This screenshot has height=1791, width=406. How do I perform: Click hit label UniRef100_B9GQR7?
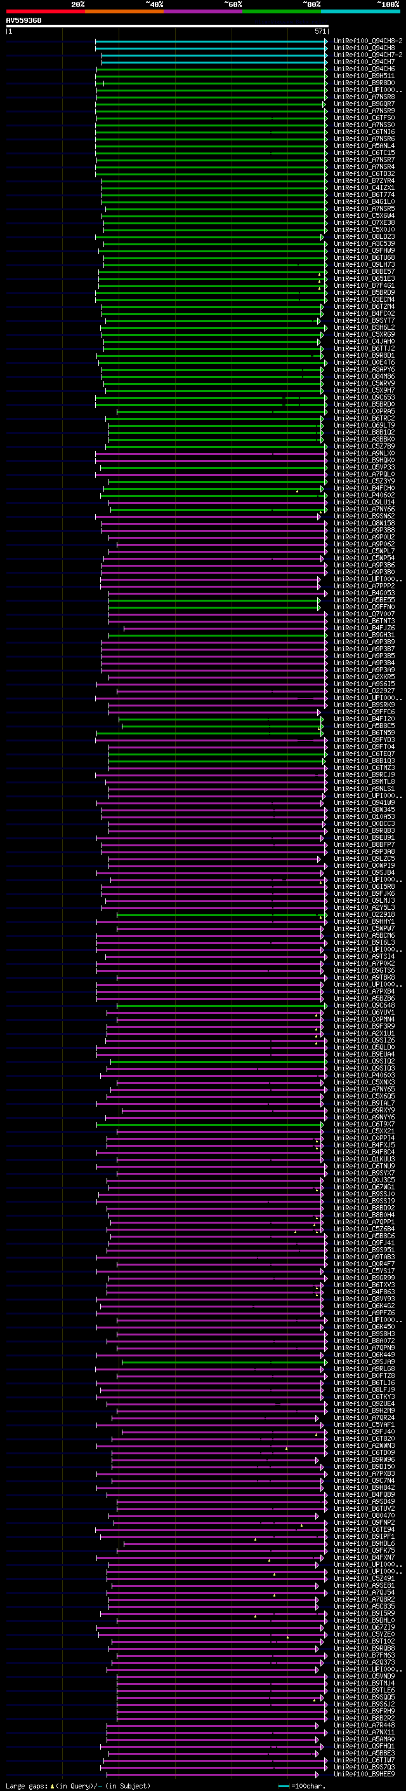coord(364,104)
